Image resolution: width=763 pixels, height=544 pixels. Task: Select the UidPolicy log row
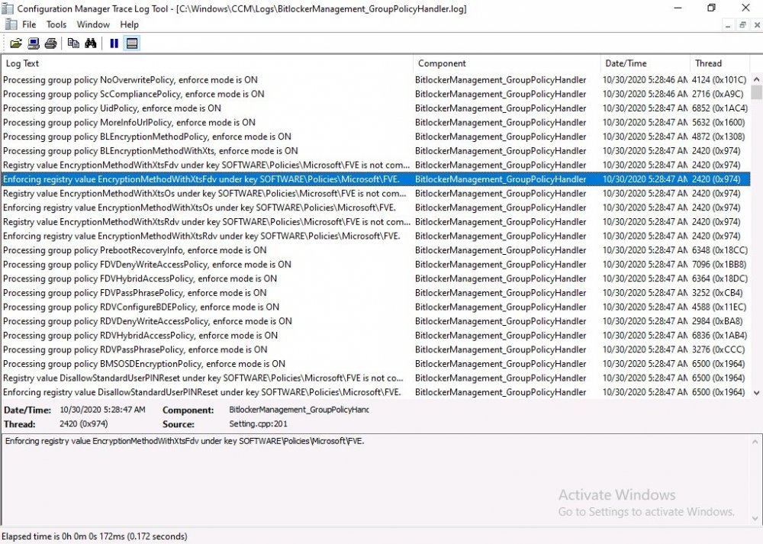(375, 108)
